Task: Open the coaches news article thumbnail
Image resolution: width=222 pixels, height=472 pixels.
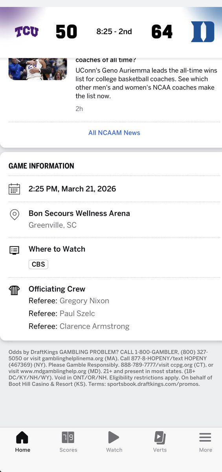Action: tap(38, 69)
